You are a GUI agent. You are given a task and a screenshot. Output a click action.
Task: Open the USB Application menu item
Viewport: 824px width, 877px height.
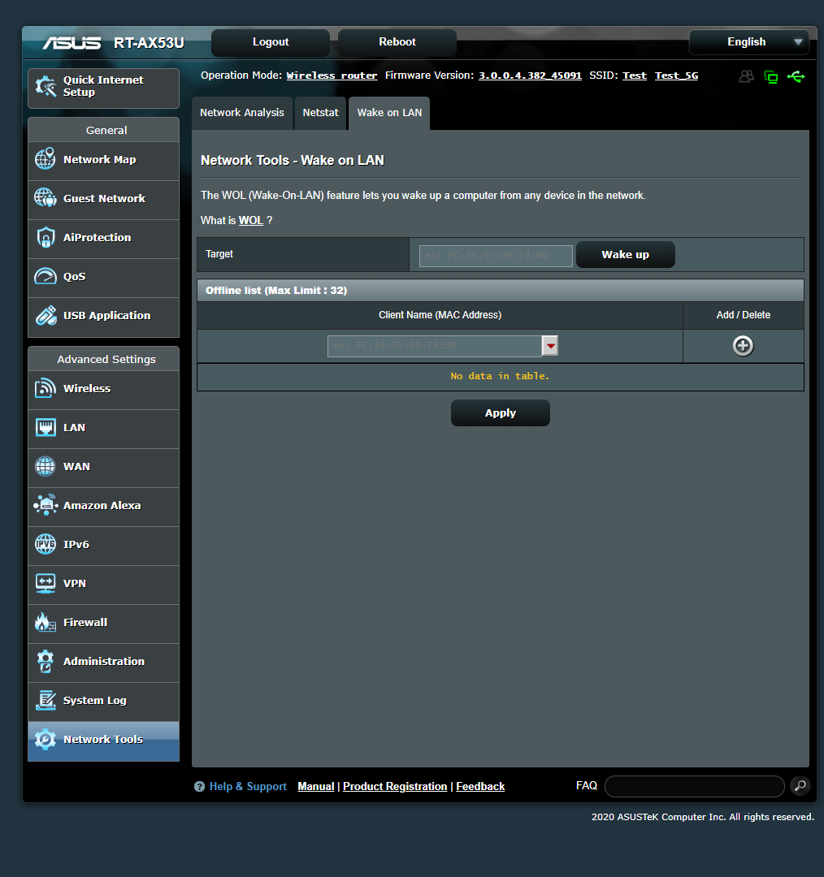(103, 317)
